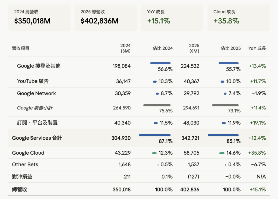Click the 85.1% share value

(x=233, y=141)
